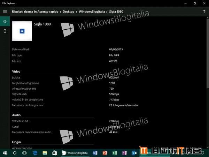Click the File MP4 type value
This screenshot has height=157, width=209.
point(114,55)
